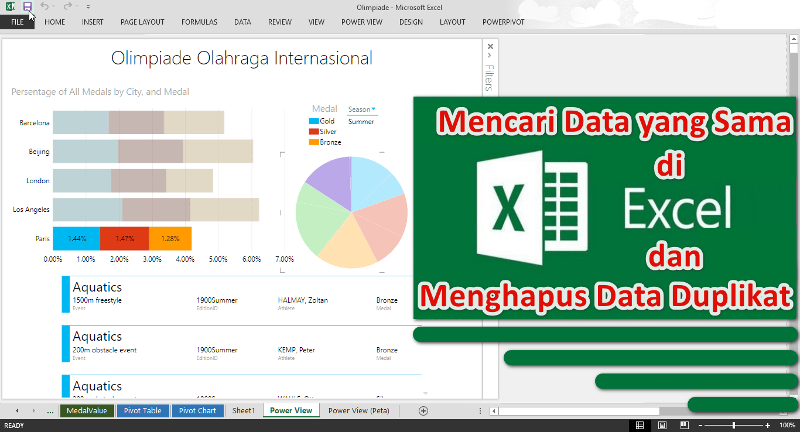Click the Barcelona axis label
This screenshot has width=800, height=432.
[x=35, y=123]
